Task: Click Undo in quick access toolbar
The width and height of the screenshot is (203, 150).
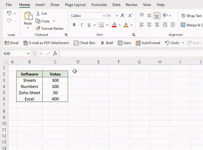Action: [172, 43]
